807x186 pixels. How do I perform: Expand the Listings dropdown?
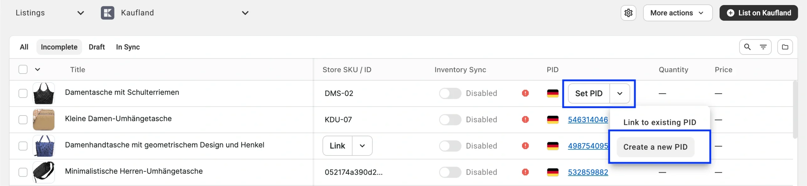(x=80, y=13)
